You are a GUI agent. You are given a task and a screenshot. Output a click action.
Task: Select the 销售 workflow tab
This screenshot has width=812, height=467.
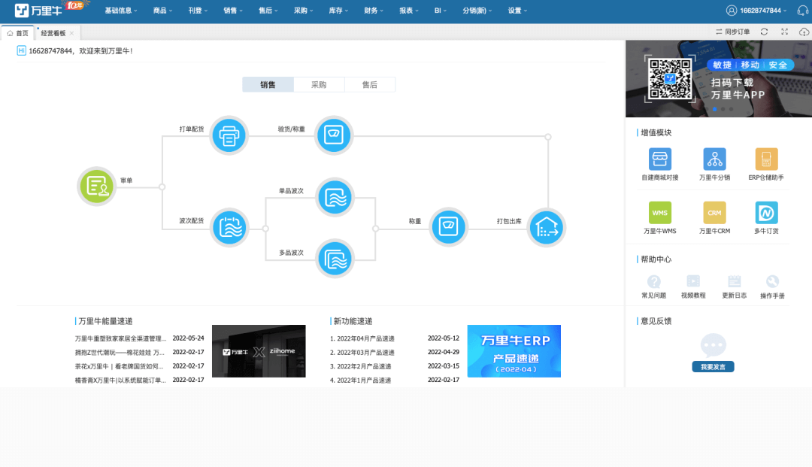tap(268, 84)
